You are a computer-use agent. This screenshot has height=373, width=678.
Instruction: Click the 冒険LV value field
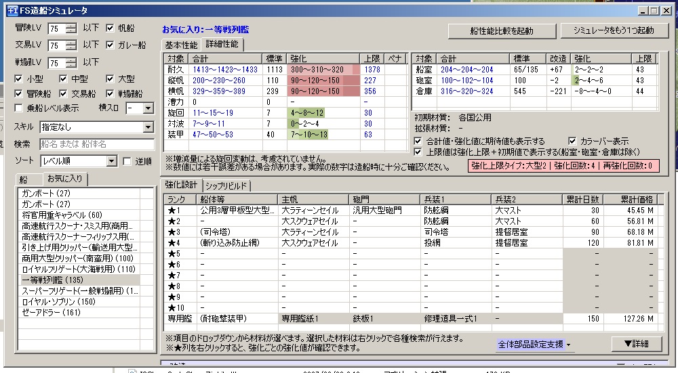(x=57, y=28)
